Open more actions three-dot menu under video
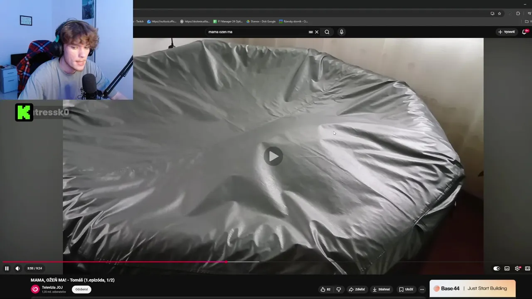The height and width of the screenshot is (299, 532). [422, 289]
